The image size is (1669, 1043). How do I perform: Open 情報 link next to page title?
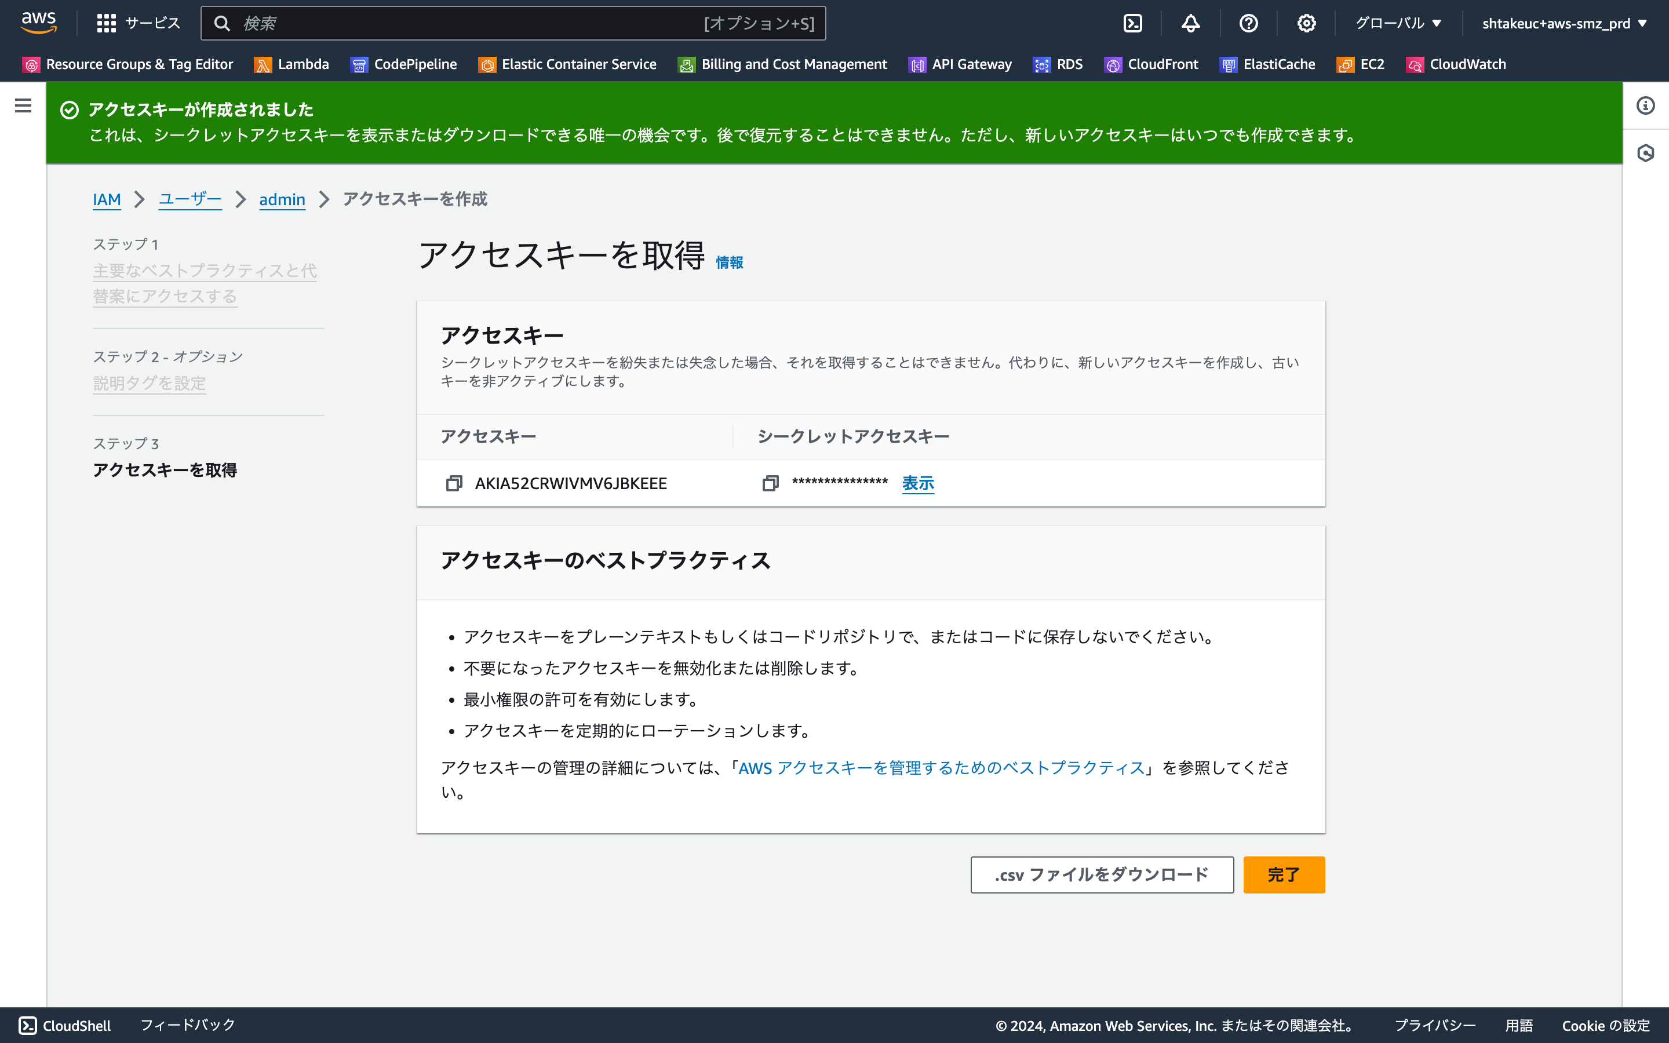pos(729,262)
